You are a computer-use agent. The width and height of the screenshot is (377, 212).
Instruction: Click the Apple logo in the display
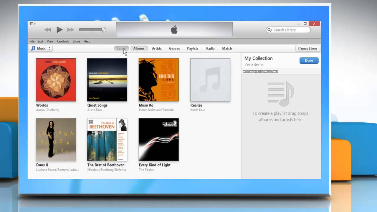[x=174, y=29]
